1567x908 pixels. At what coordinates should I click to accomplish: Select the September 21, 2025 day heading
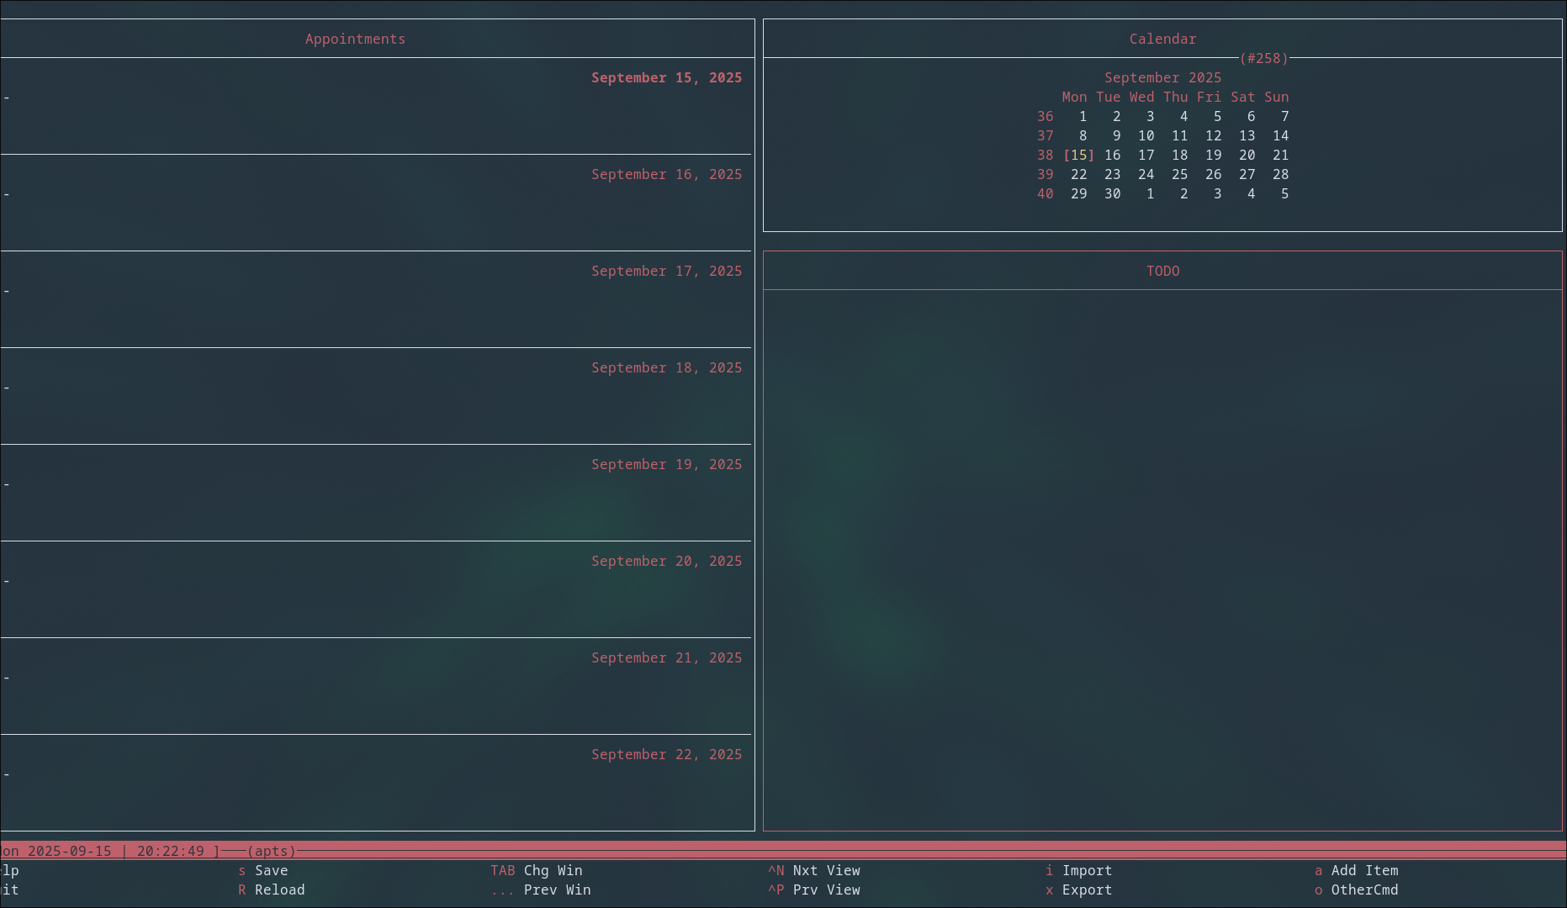(667, 658)
